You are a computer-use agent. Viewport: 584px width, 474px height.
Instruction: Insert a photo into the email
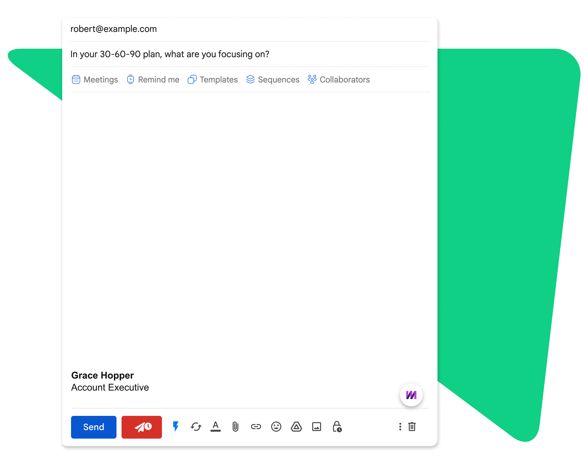(316, 427)
